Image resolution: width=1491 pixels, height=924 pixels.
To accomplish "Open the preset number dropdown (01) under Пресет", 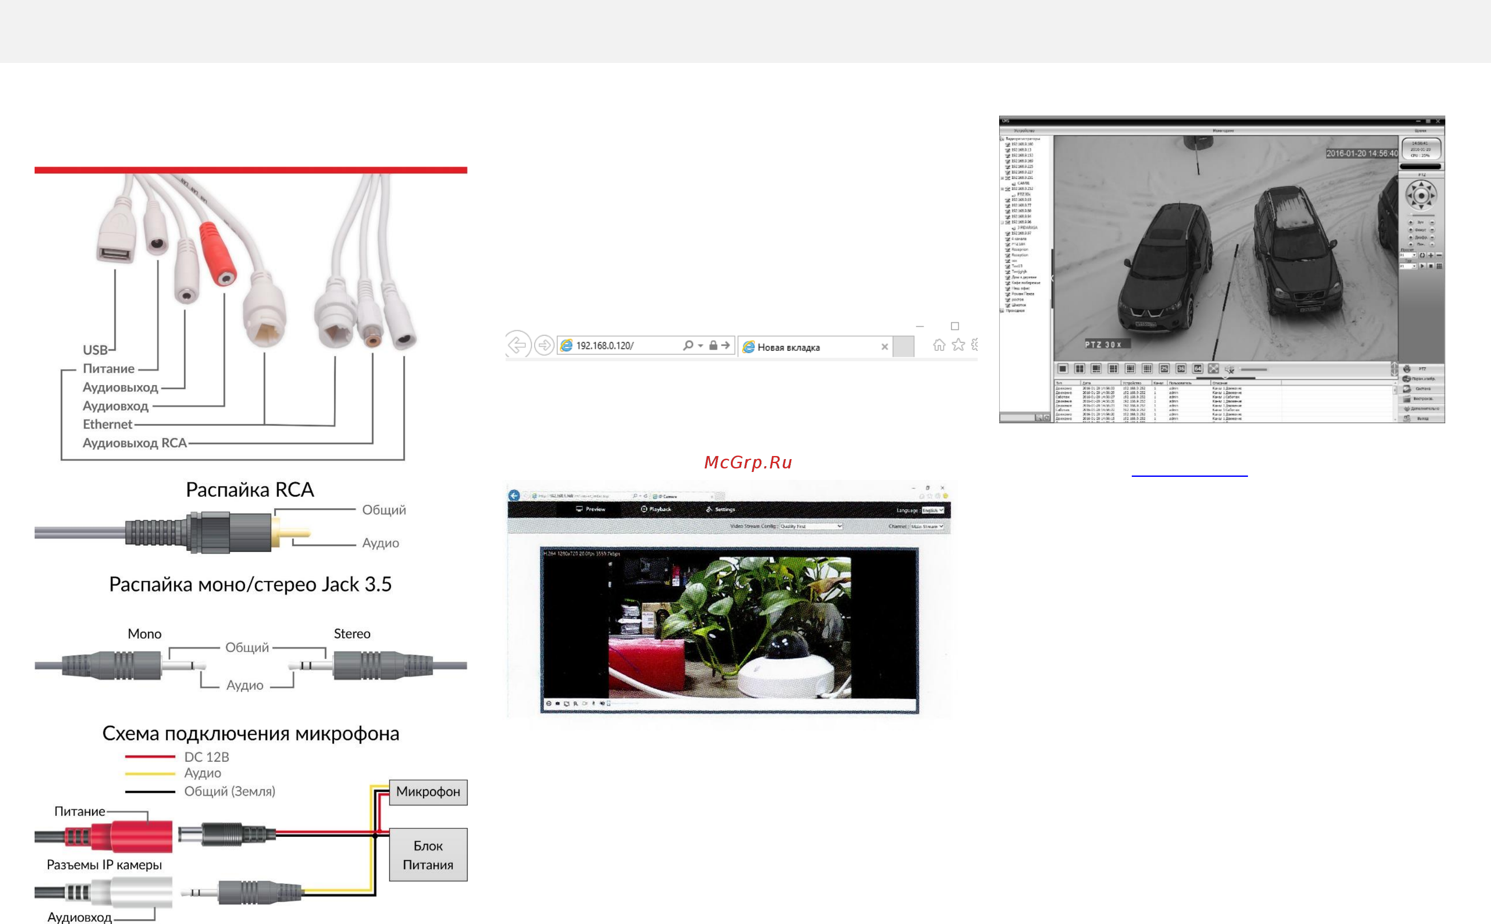I will tap(1408, 255).
